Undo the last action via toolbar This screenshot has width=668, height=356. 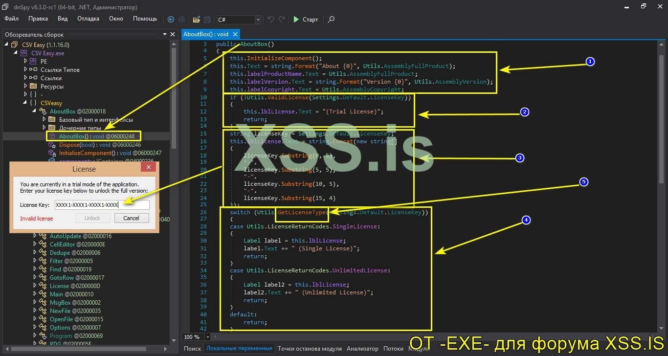click(x=271, y=20)
